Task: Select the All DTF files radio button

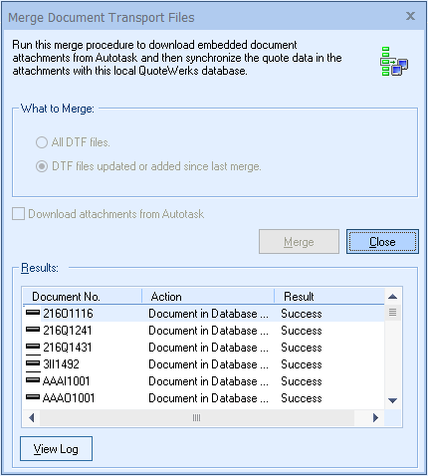Action: click(42, 142)
